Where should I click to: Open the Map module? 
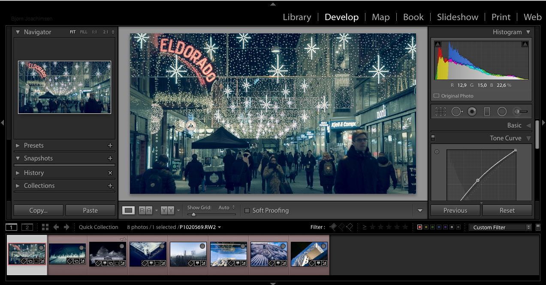pyautogui.click(x=380, y=17)
